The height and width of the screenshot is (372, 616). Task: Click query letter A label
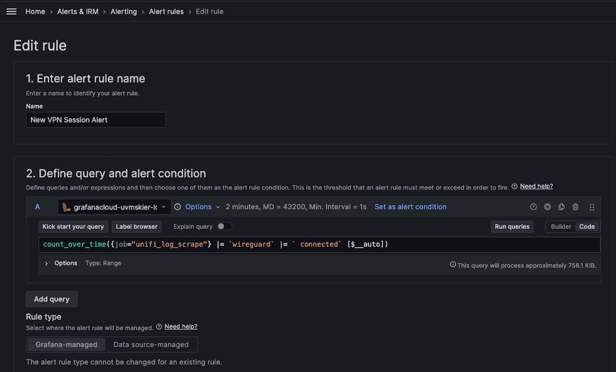pyautogui.click(x=37, y=207)
